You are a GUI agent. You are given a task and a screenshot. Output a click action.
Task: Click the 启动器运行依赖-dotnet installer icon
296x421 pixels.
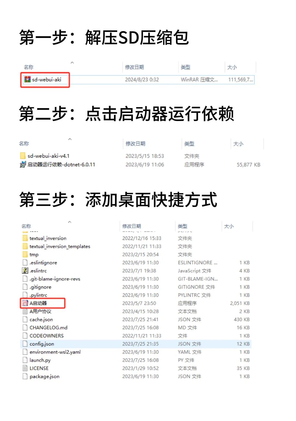(x=23, y=165)
